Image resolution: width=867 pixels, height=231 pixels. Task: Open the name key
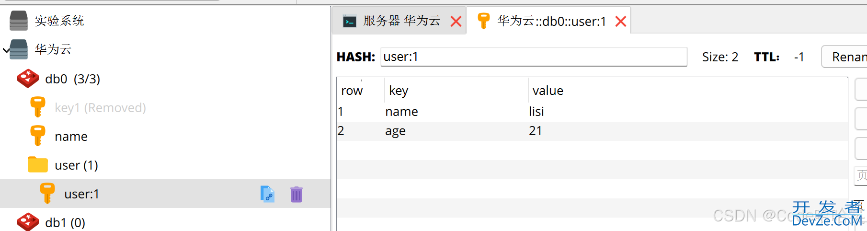pos(71,137)
